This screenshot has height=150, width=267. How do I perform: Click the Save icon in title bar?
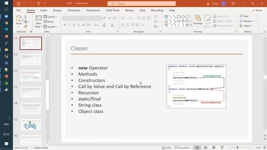tap(19, 4)
